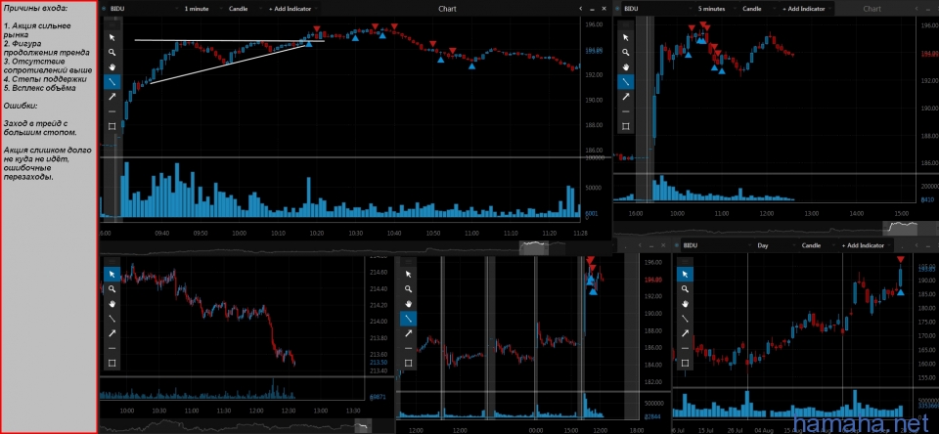Select rectangle tool in 1 minute chart
The width and height of the screenshot is (939, 434).
[x=112, y=126]
